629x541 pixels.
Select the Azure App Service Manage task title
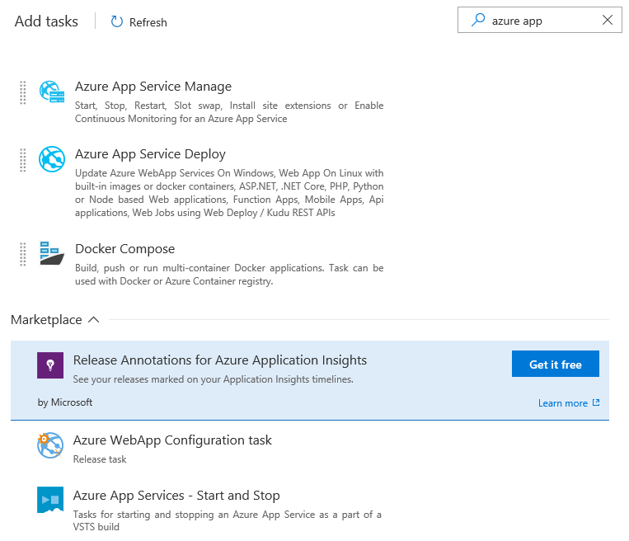click(x=153, y=87)
